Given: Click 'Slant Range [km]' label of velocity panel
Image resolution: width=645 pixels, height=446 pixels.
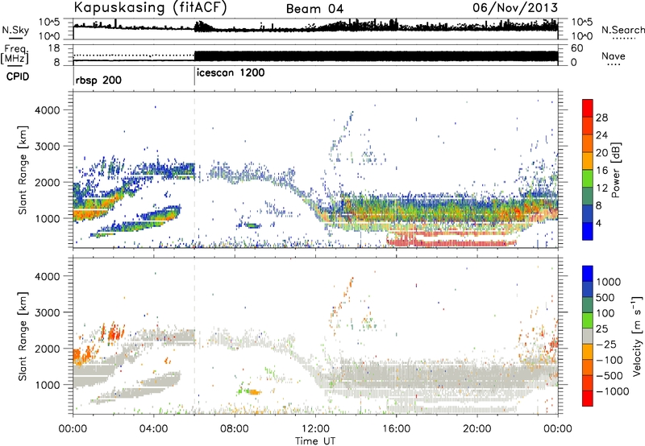Looking at the screenshot, I should [x=23, y=336].
